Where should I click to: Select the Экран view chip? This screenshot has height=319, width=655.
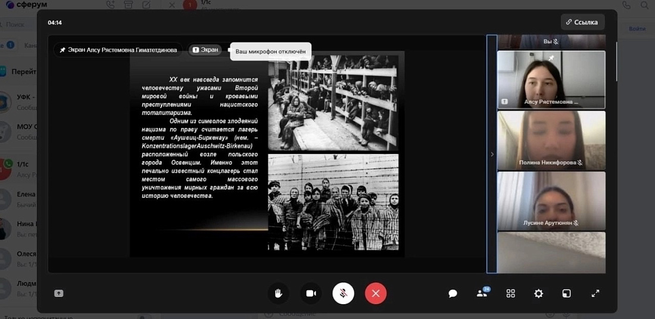(x=205, y=49)
